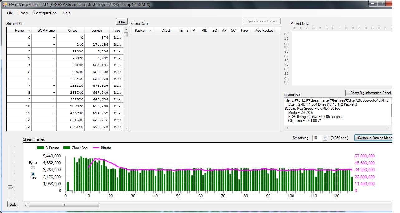Click Stream Data scrollbar up arrow
The width and height of the screenshot is (400, 213).
click(126, 30)
